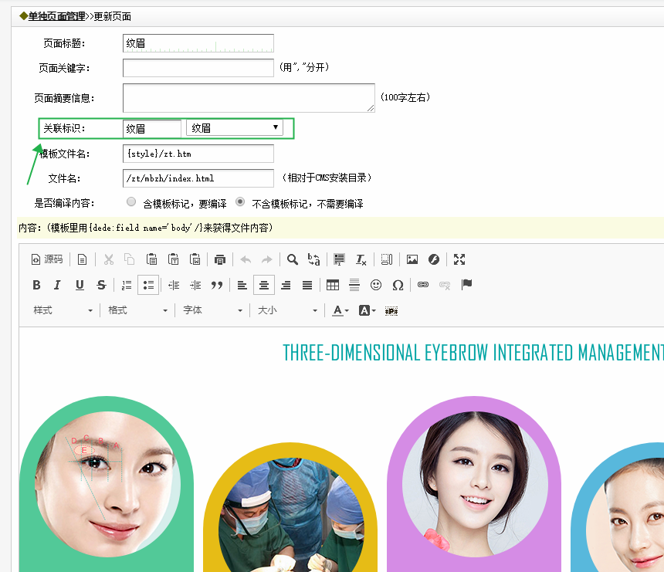664x572 pixels.
Task: Click the cut scissors icon
Action: coord(109,259)
